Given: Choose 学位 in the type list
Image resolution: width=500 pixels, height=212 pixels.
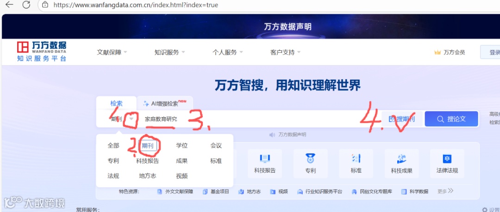Looking at the screenshot, I should [182, 146].
